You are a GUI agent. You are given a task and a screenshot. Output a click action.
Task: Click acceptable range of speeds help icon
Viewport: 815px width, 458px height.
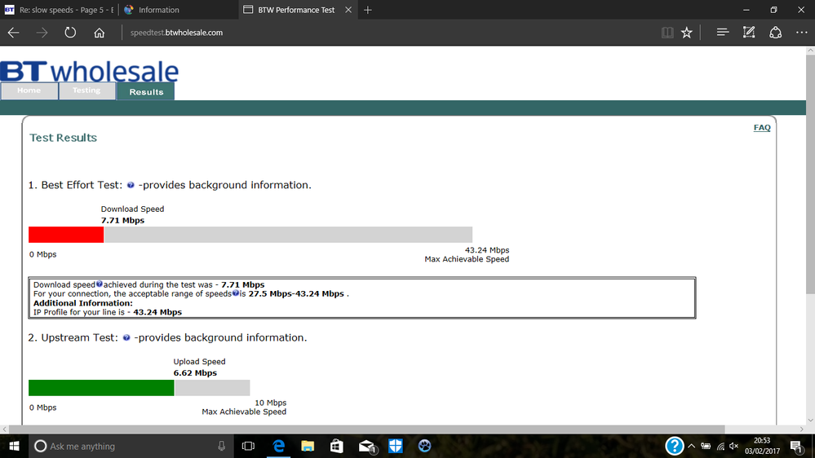236,293
